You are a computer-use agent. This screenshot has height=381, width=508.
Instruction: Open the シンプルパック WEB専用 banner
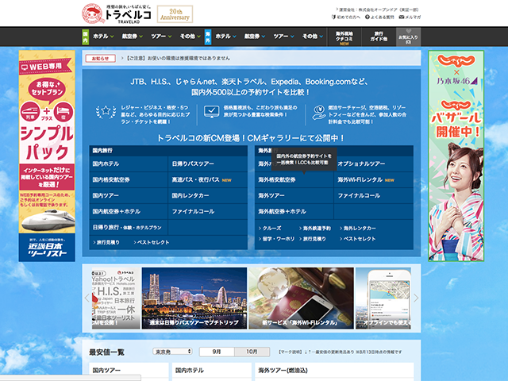(47, 142)
